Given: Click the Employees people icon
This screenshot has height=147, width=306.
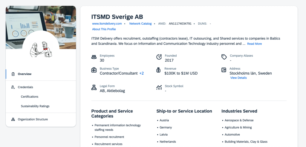Looking at the screenshot, I should click(94, 57).
